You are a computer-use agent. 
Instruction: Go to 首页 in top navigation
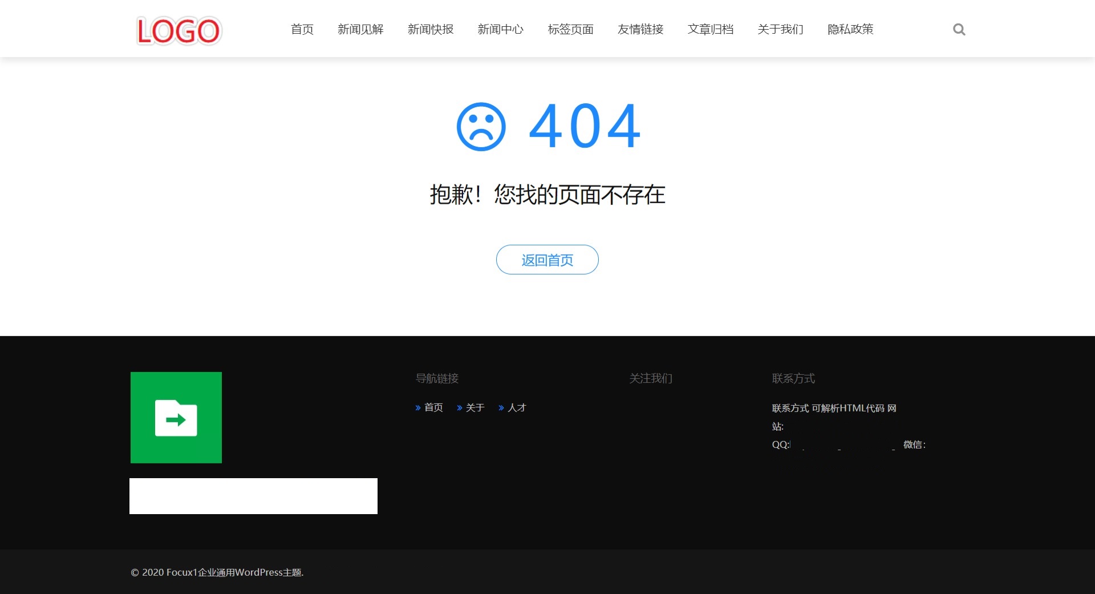tap(302, 30)
